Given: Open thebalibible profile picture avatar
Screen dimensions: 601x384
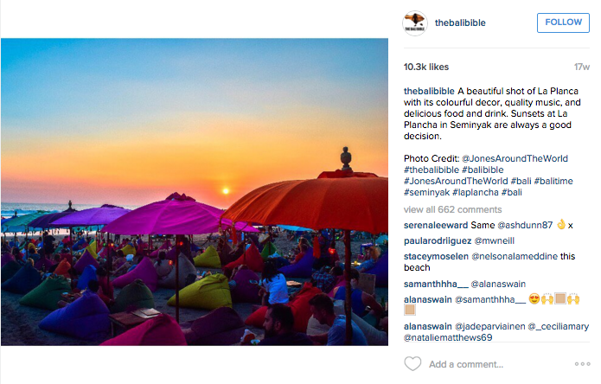Looking at the screenshot, I should click(x=415, y=23).
